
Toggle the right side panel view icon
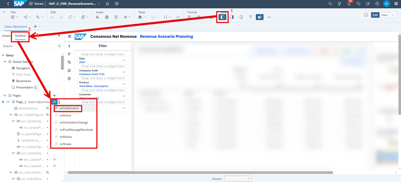click(232, 17)
